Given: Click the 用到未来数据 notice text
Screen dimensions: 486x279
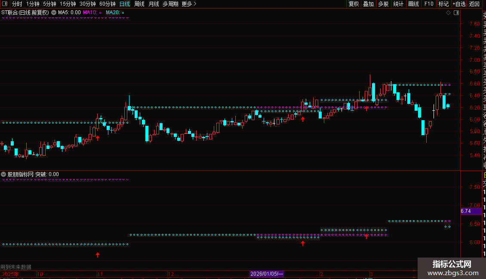Looking at the screenshot, I should (16, 267).
